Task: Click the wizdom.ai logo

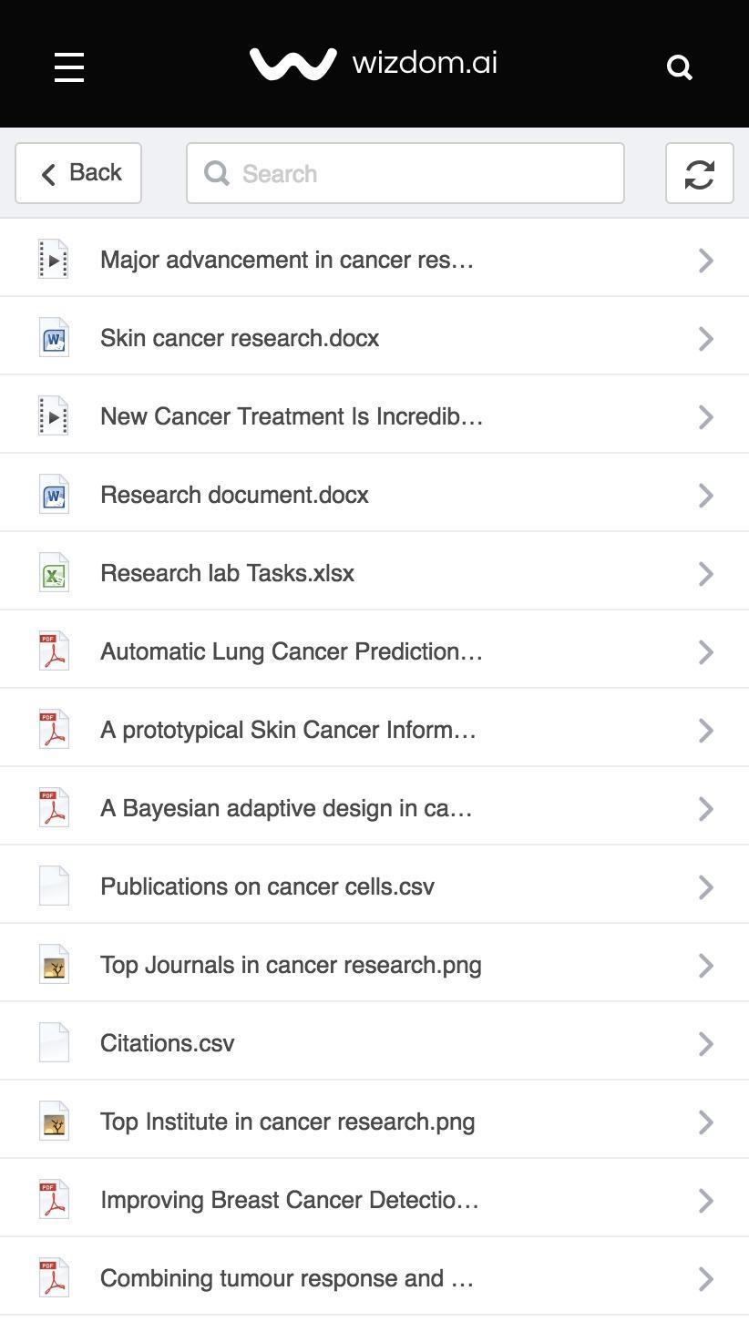Action: [x=374, y=64]
